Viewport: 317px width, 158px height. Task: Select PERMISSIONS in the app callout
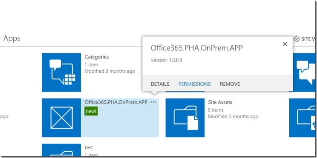point(194,84)
